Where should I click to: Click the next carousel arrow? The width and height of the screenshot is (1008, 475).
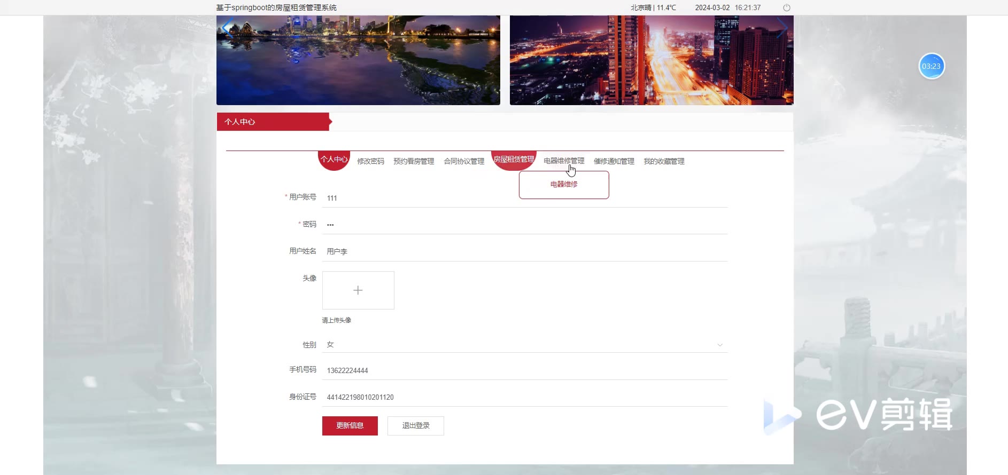(x=782, y=28)
